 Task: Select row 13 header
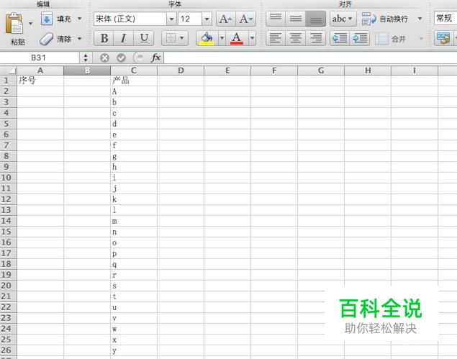[x=8, y=210]
